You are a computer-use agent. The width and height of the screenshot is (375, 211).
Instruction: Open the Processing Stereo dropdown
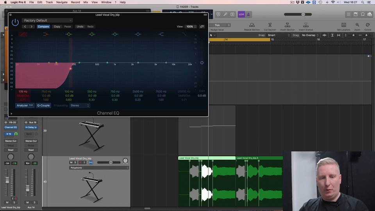pos(80,105)
